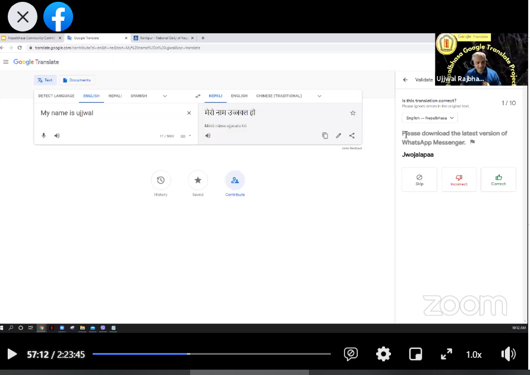Open a new browser tab
The width and height of the screenshot is (530, 375).
point(203,38)
